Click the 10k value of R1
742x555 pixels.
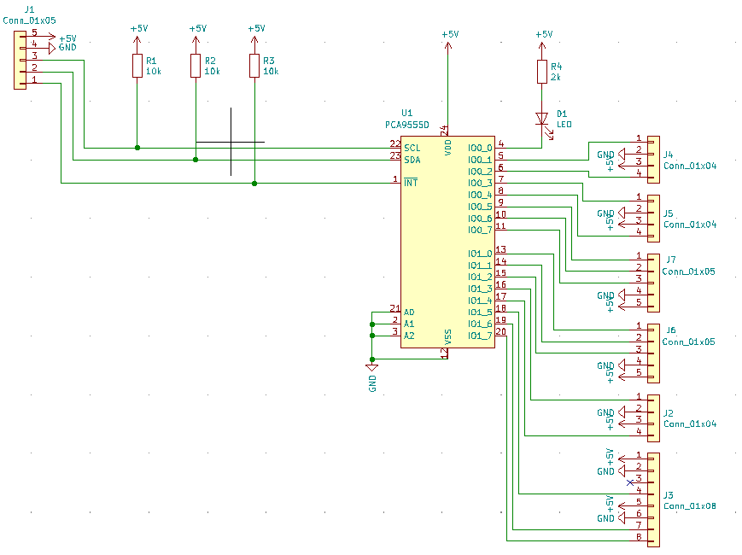[154, 72]
